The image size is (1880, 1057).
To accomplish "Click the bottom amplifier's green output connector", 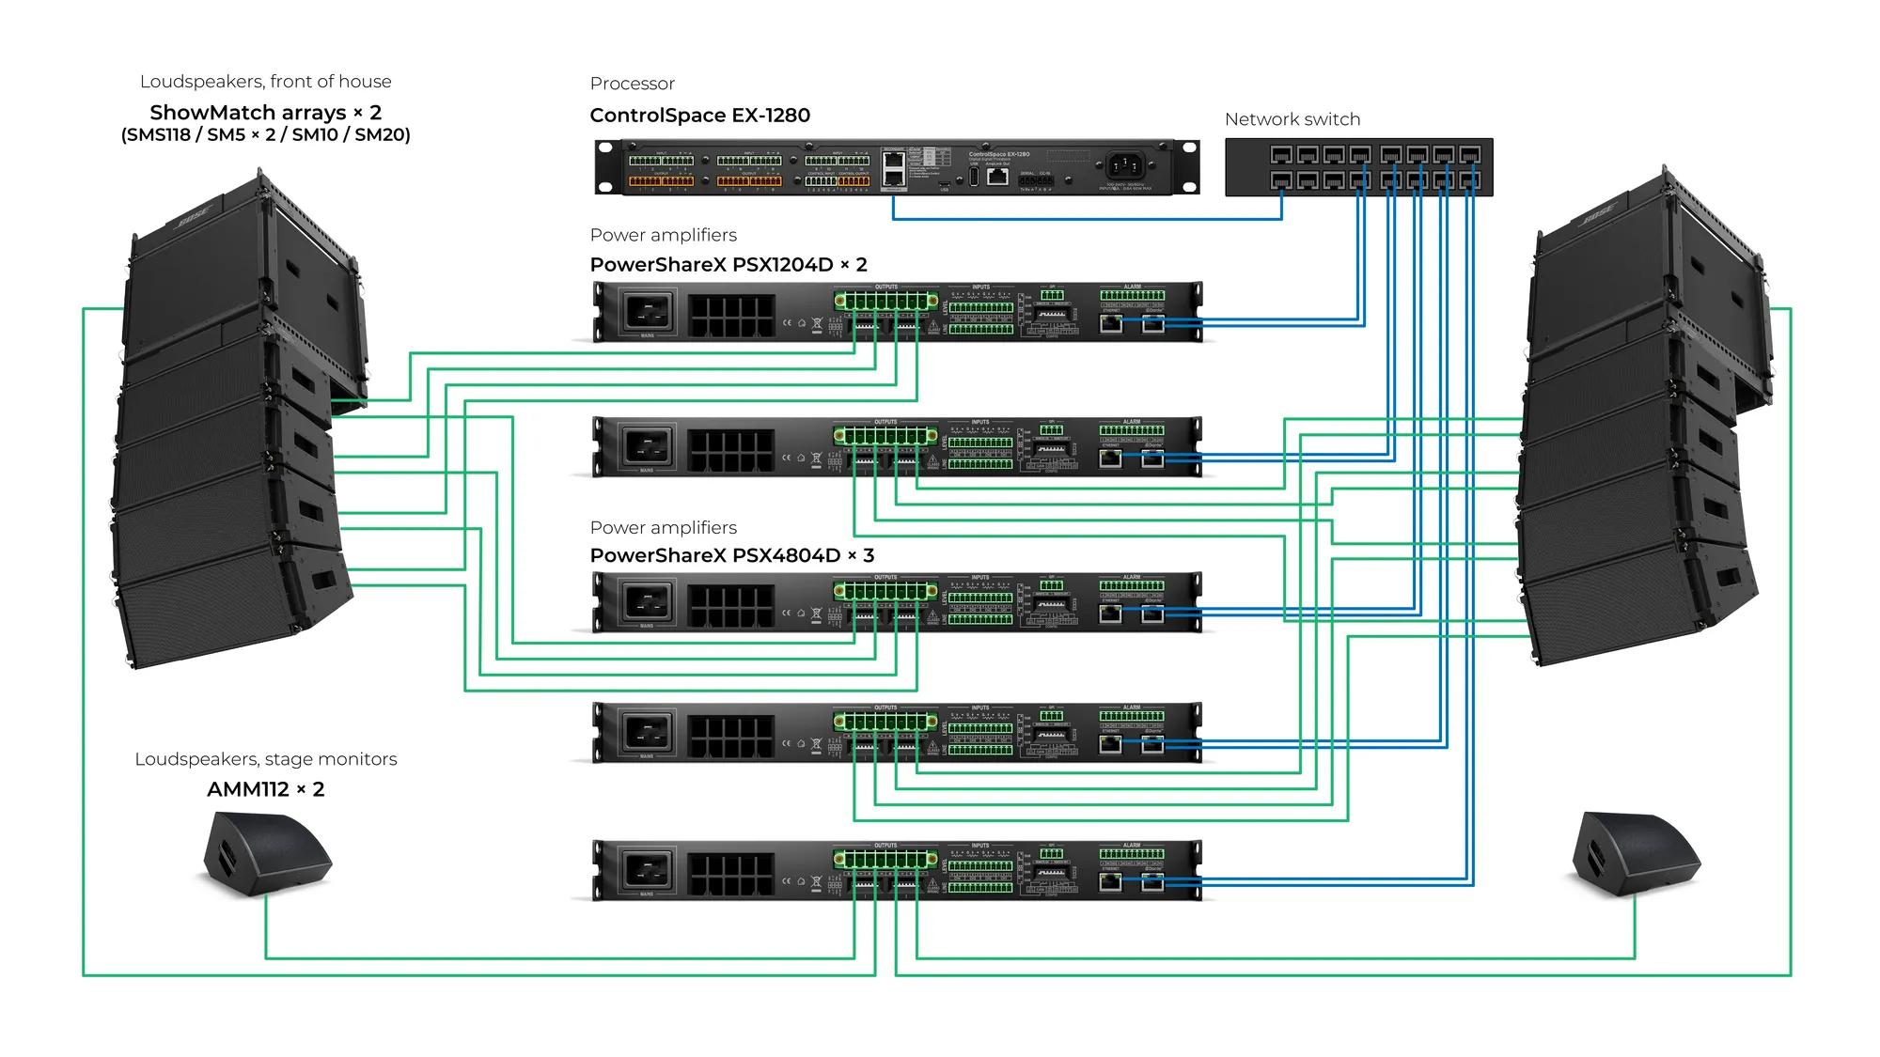I will tap(885, 860).
